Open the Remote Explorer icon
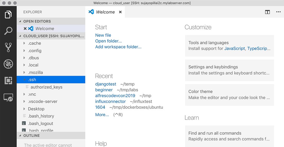 pos(8,97)
